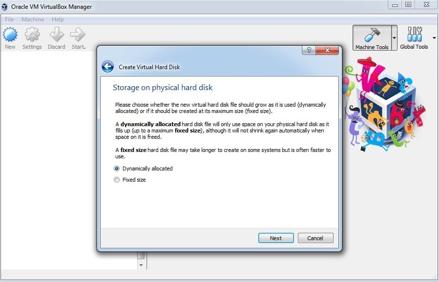Expand the Global Tools dropdown arrow
The width and height of the screenshot is (439, 282).
434,38
